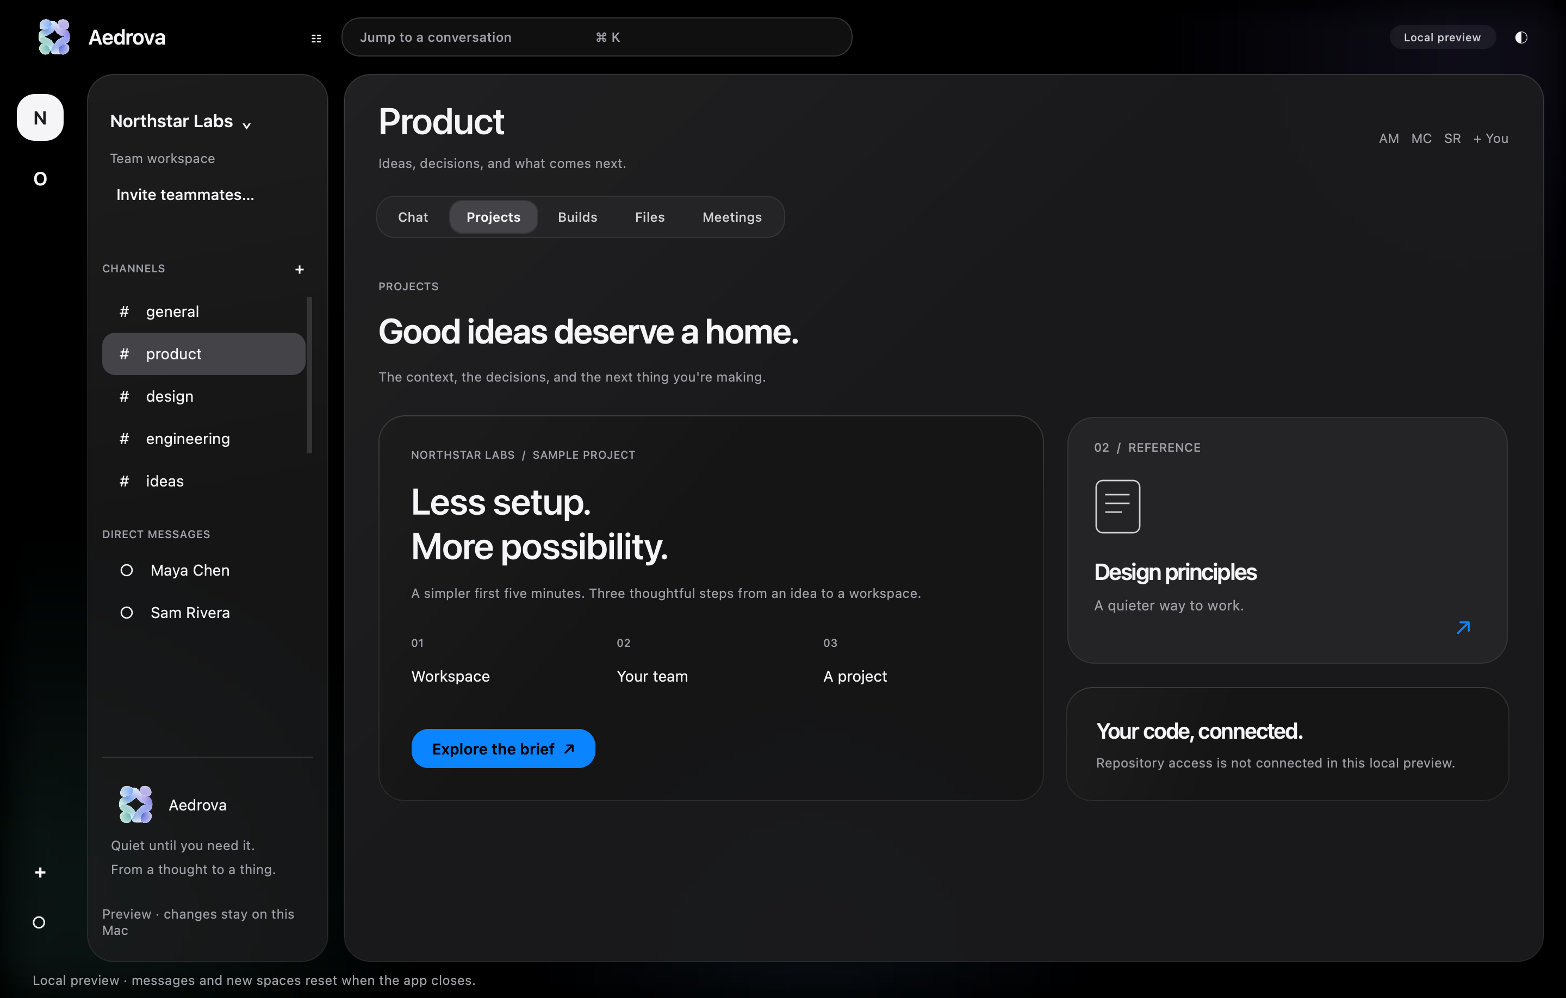Image resolution: width=1566 pixels, height=998 pixels.
Task: Open Design principles via blue arrow
Action: coord(1463,627)
